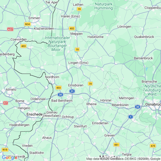The image size is (161, 161).
Task: Click the Naturpark Hümmling label
Action: [x=103, y=6]
